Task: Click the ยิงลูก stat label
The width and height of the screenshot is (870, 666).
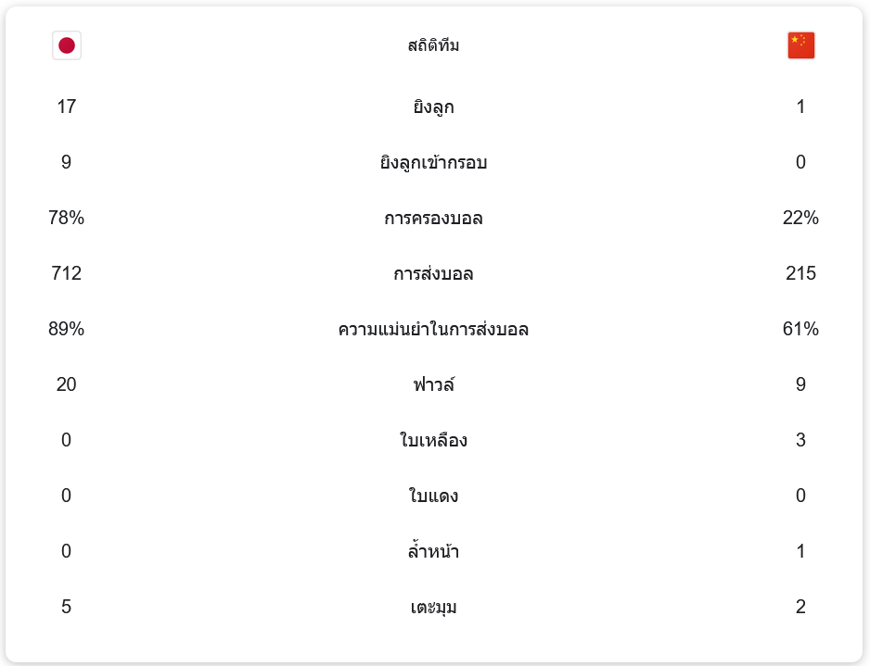Action: pyautogui.click(x=433, y=107)
